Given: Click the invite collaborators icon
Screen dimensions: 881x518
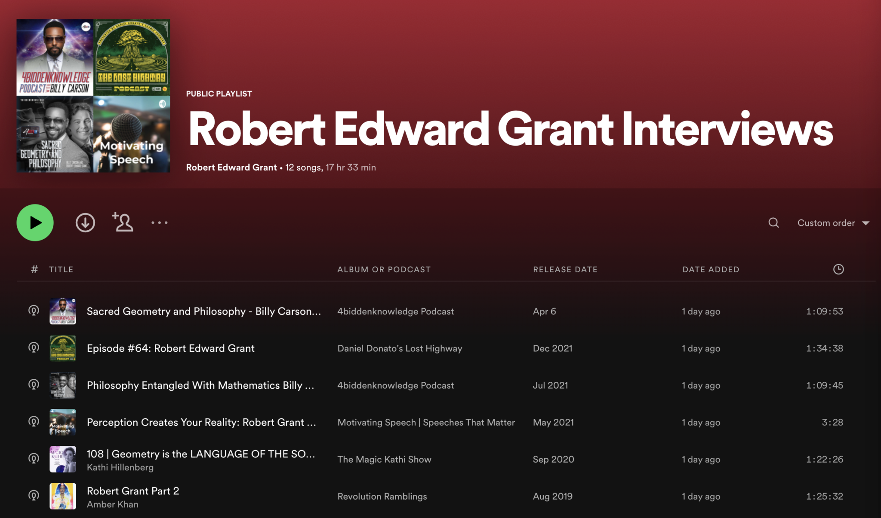Looking at the screenshot, I should [x=122, y=222].
